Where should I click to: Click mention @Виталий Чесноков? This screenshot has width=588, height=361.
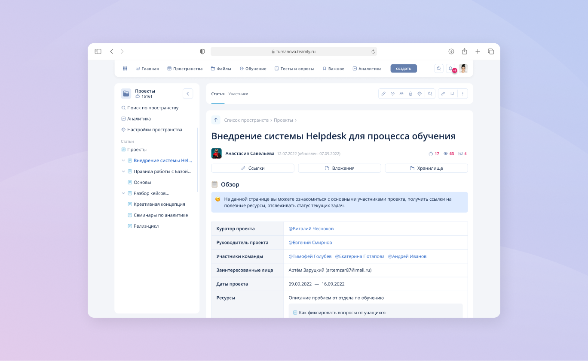tap(311, 229)
